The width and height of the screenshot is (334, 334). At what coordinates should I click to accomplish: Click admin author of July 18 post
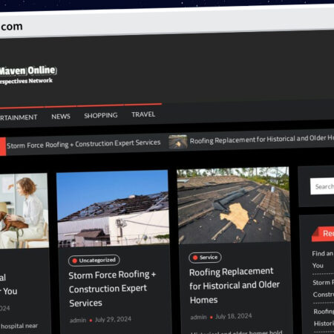point(198,317)
